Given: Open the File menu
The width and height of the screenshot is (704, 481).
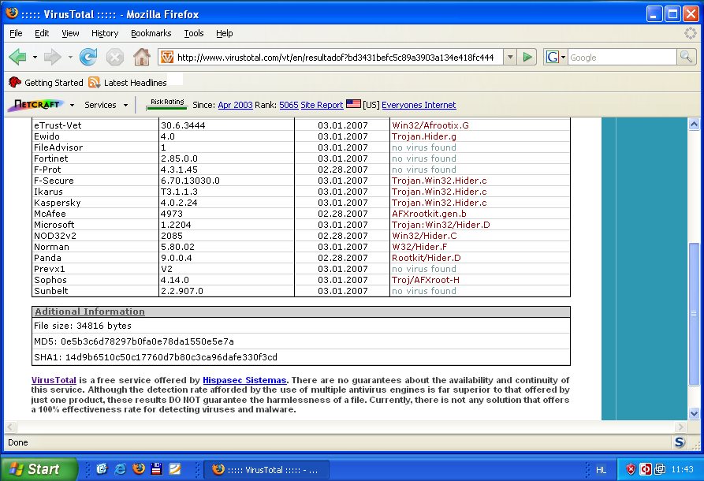Looking at the screenshot, I should point(16,33).
